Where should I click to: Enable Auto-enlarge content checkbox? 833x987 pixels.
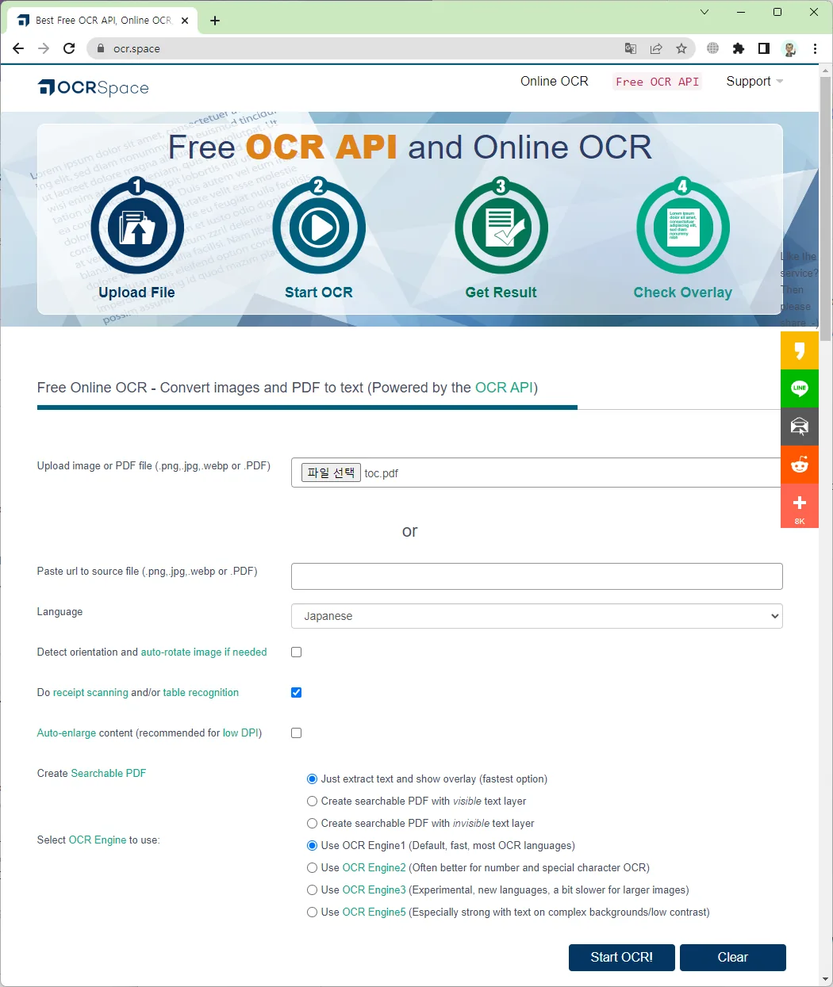297,733
